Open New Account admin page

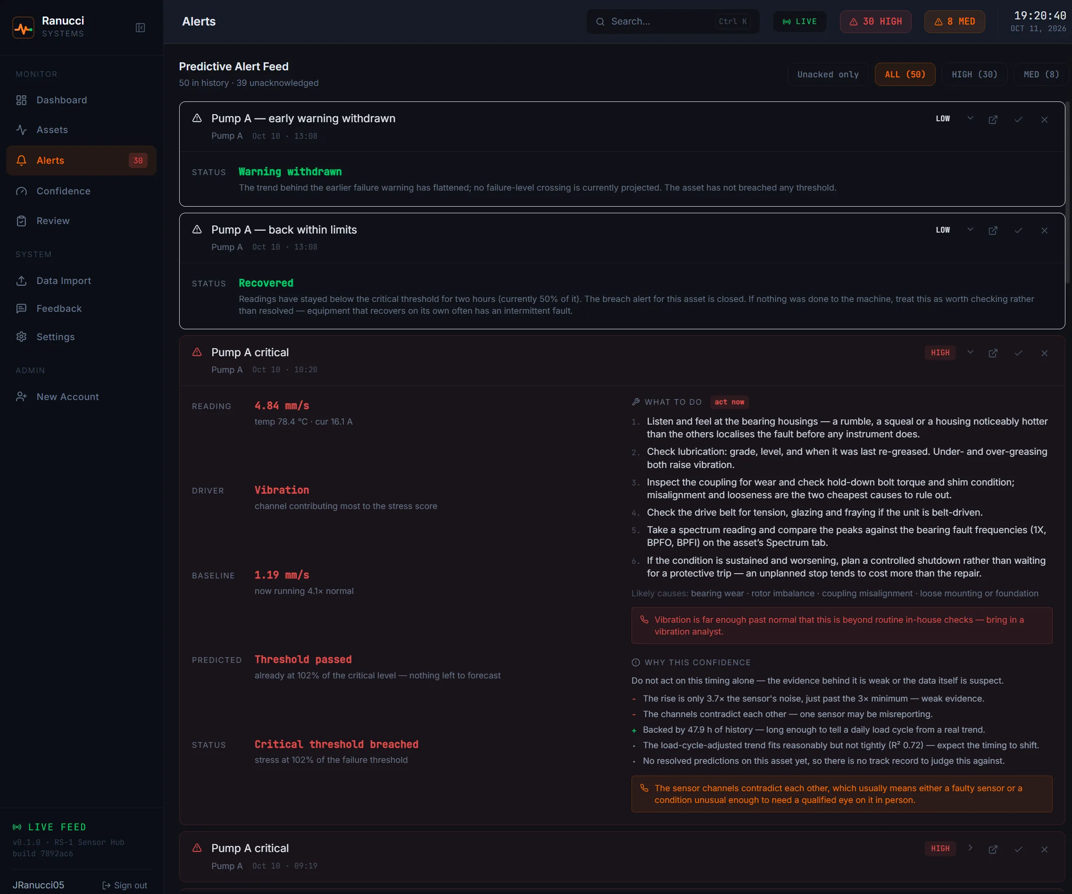81,397
